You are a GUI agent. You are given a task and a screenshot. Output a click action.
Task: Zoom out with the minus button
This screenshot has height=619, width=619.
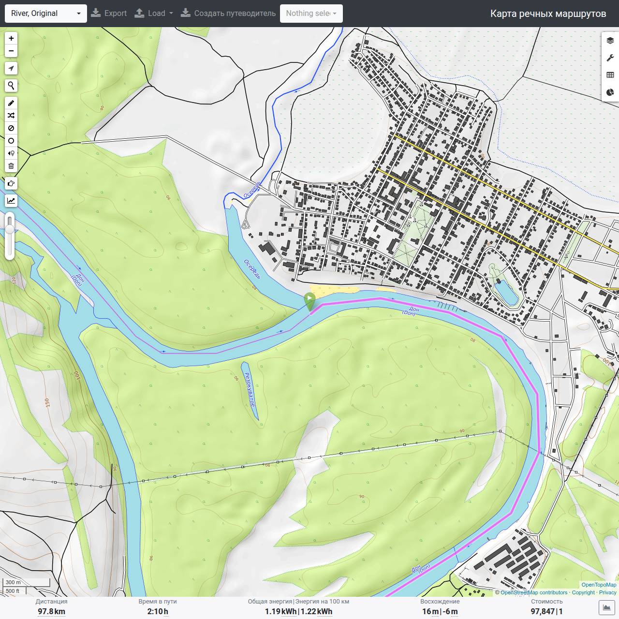pos(11,51)
